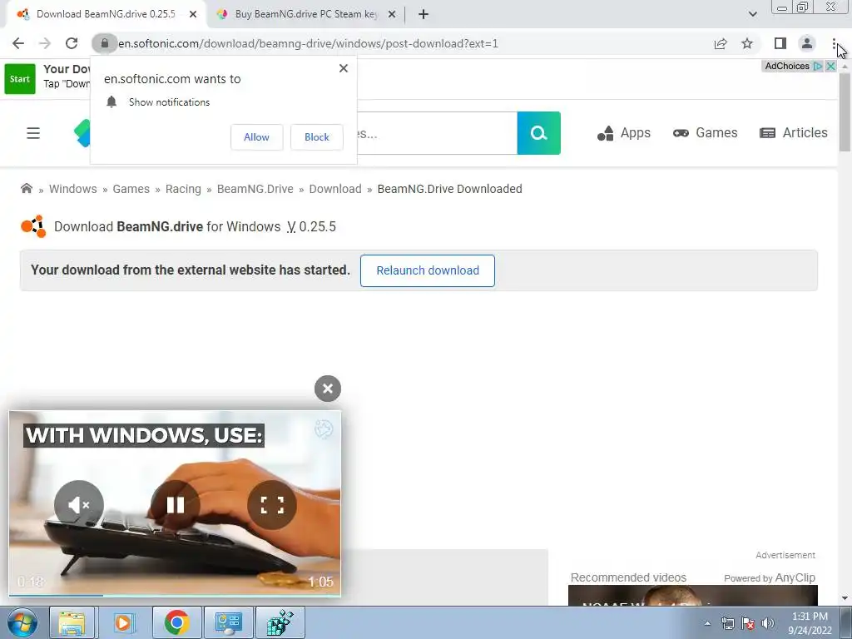Open the Games section
The height and width of the screenshot is (639, 852).
pyautogui.click(x=705, y=133)
